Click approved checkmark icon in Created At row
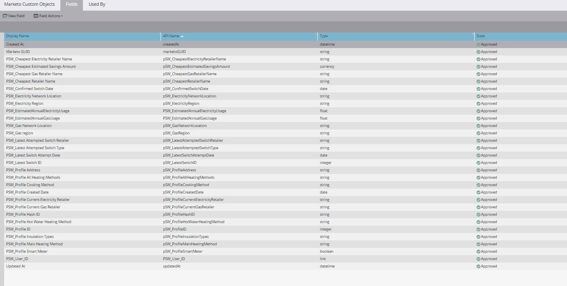 pos(478,44)
